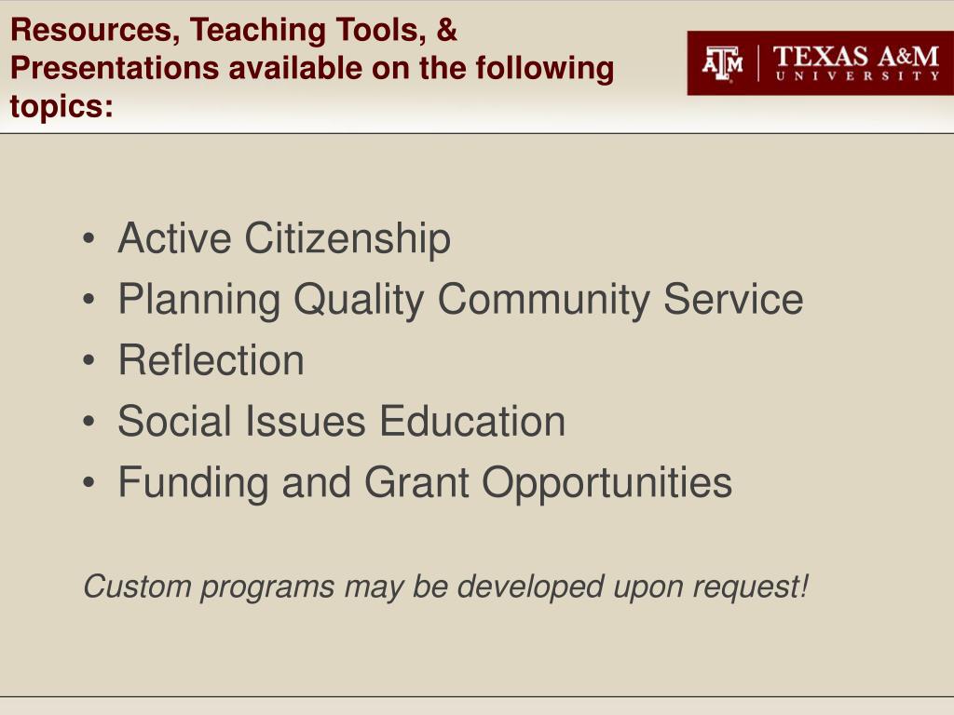Click the ATM emblem in the logo
954x715 pixels.
[722, 63]
